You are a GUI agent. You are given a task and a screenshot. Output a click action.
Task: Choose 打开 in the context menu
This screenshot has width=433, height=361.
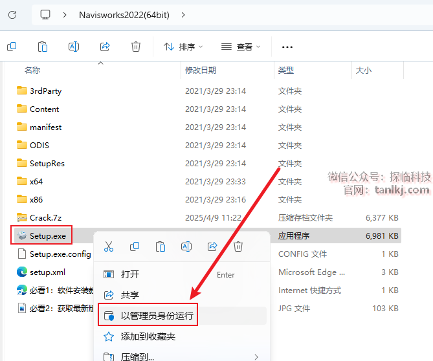click(183, 274)
